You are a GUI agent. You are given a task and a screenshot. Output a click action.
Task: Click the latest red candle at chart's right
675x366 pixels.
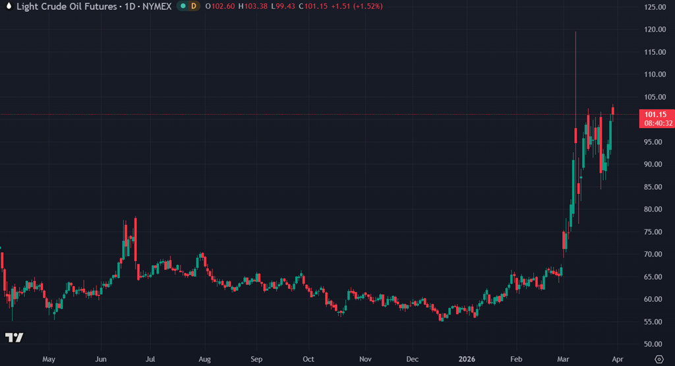[614, 110]
